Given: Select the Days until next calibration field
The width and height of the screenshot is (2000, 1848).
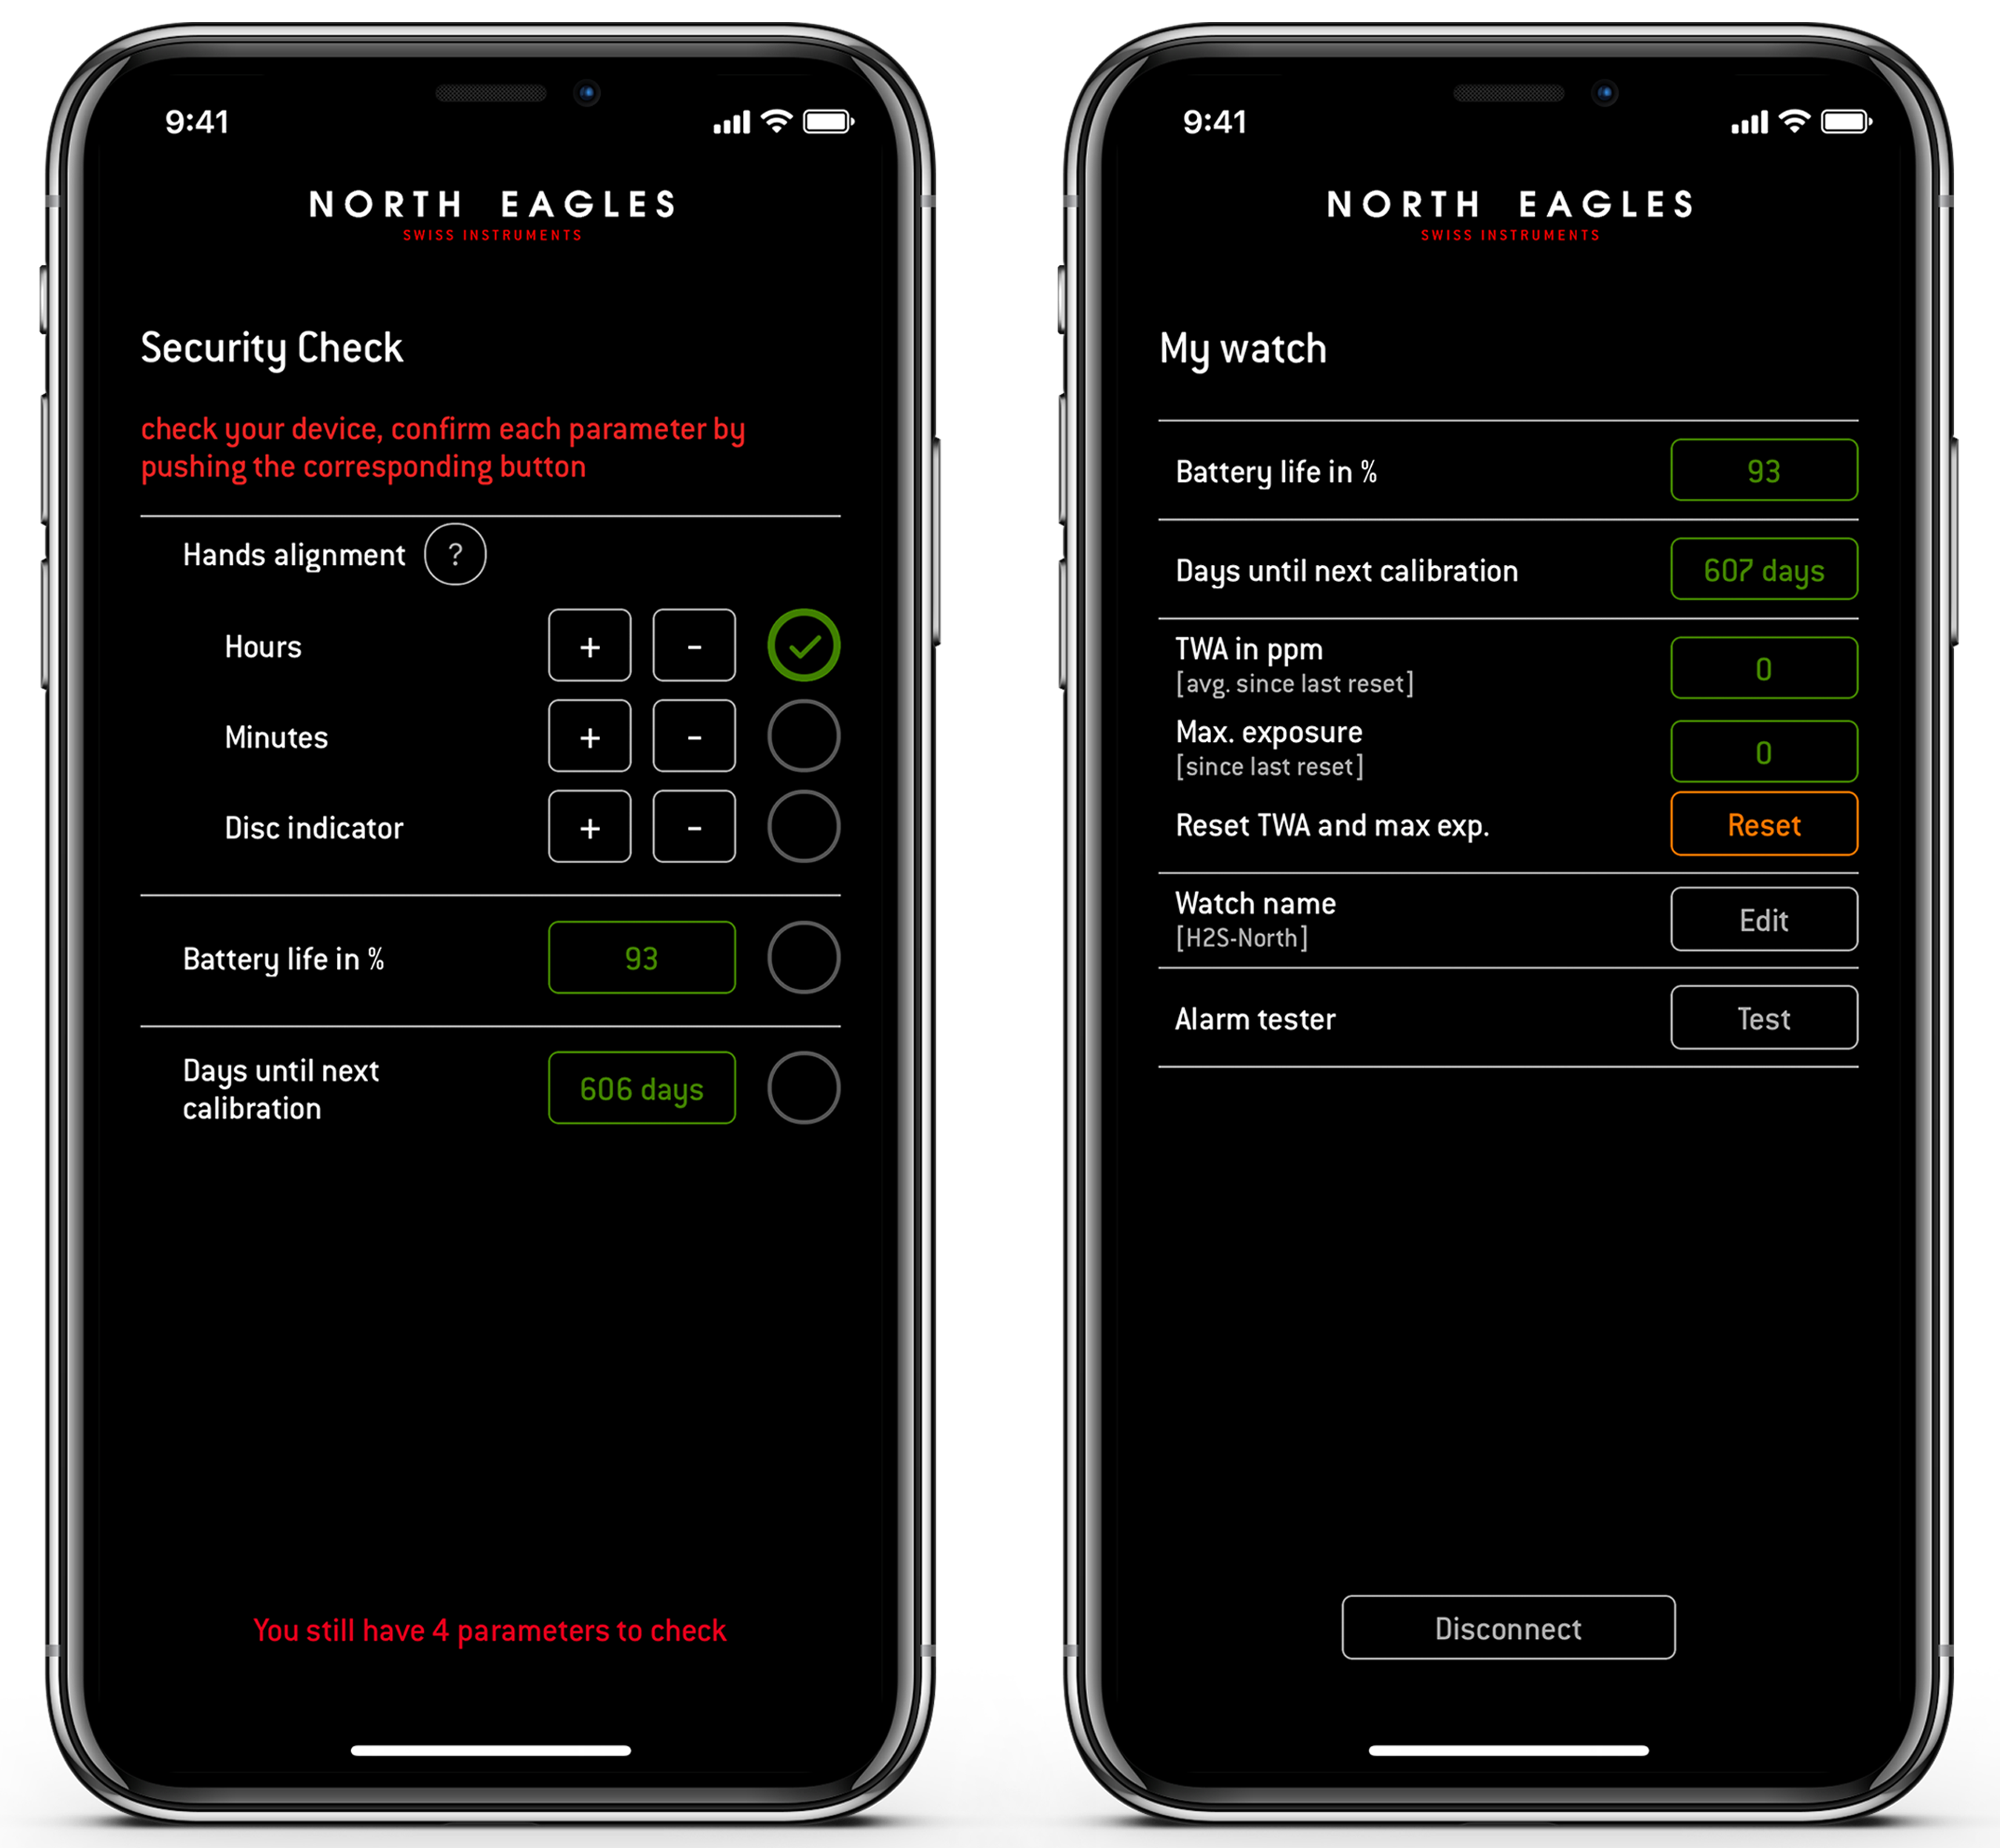Looking at the screenshot, I should pos(641,1091).
